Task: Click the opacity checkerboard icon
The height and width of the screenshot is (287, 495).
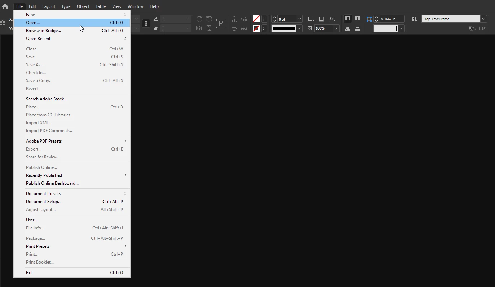Action: [310, 28]
